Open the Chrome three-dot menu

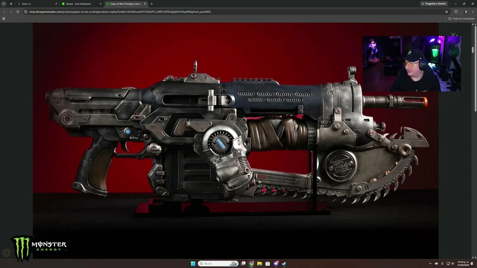pos(472,12)
